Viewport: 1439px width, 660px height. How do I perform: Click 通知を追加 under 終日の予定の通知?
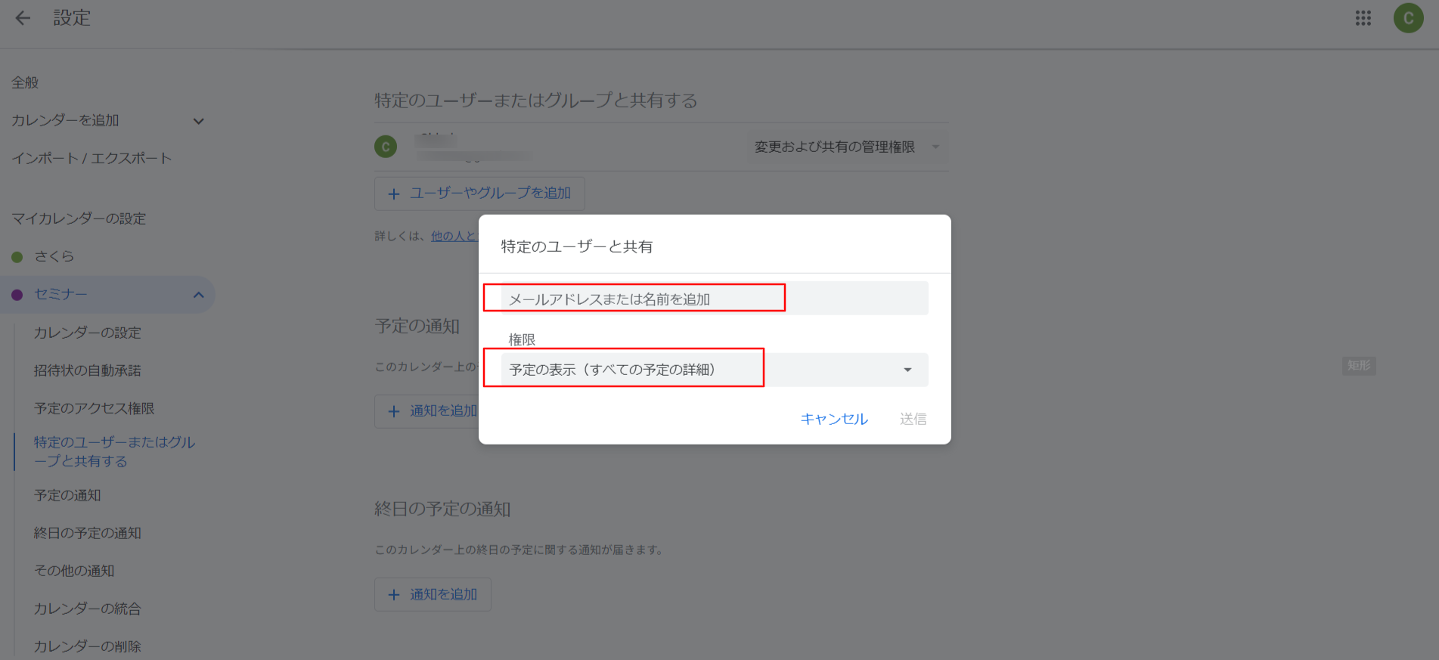point(443,595)
